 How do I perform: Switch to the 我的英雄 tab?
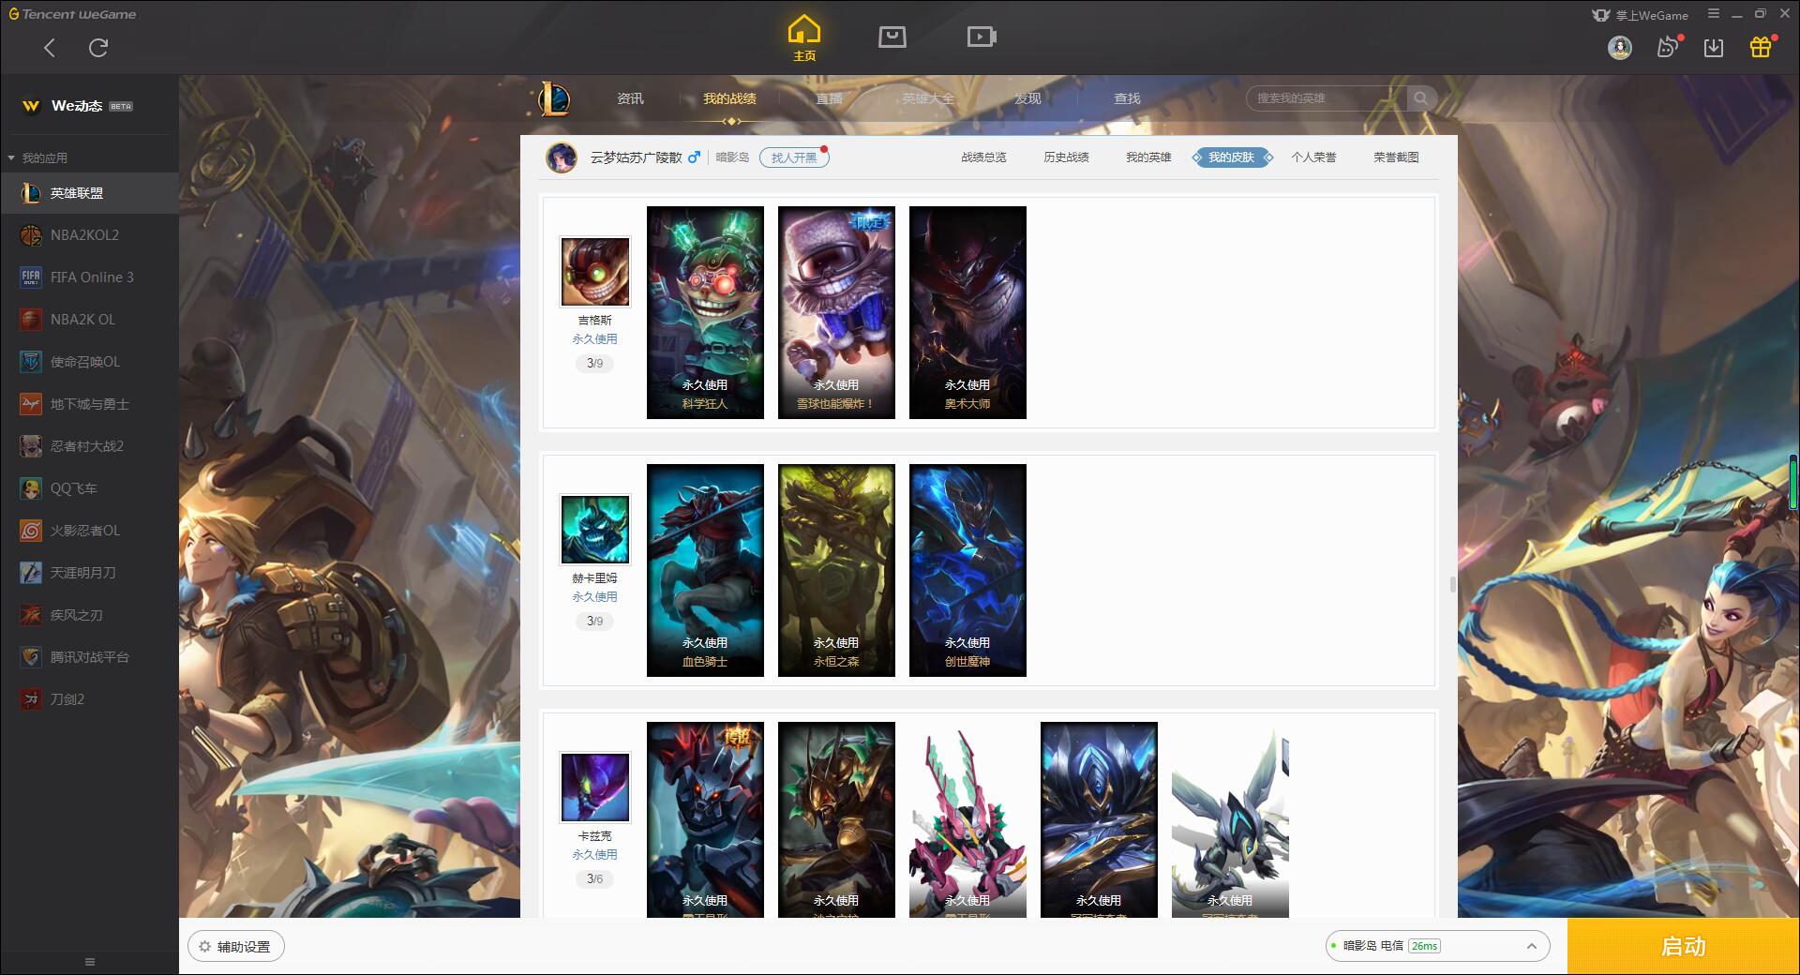pyautogui.click(x=1148, y=157)
